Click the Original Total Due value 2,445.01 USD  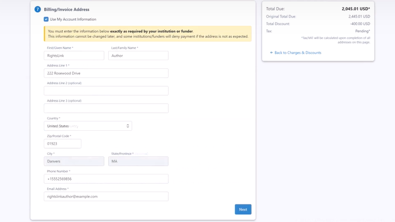click(359, 16)
